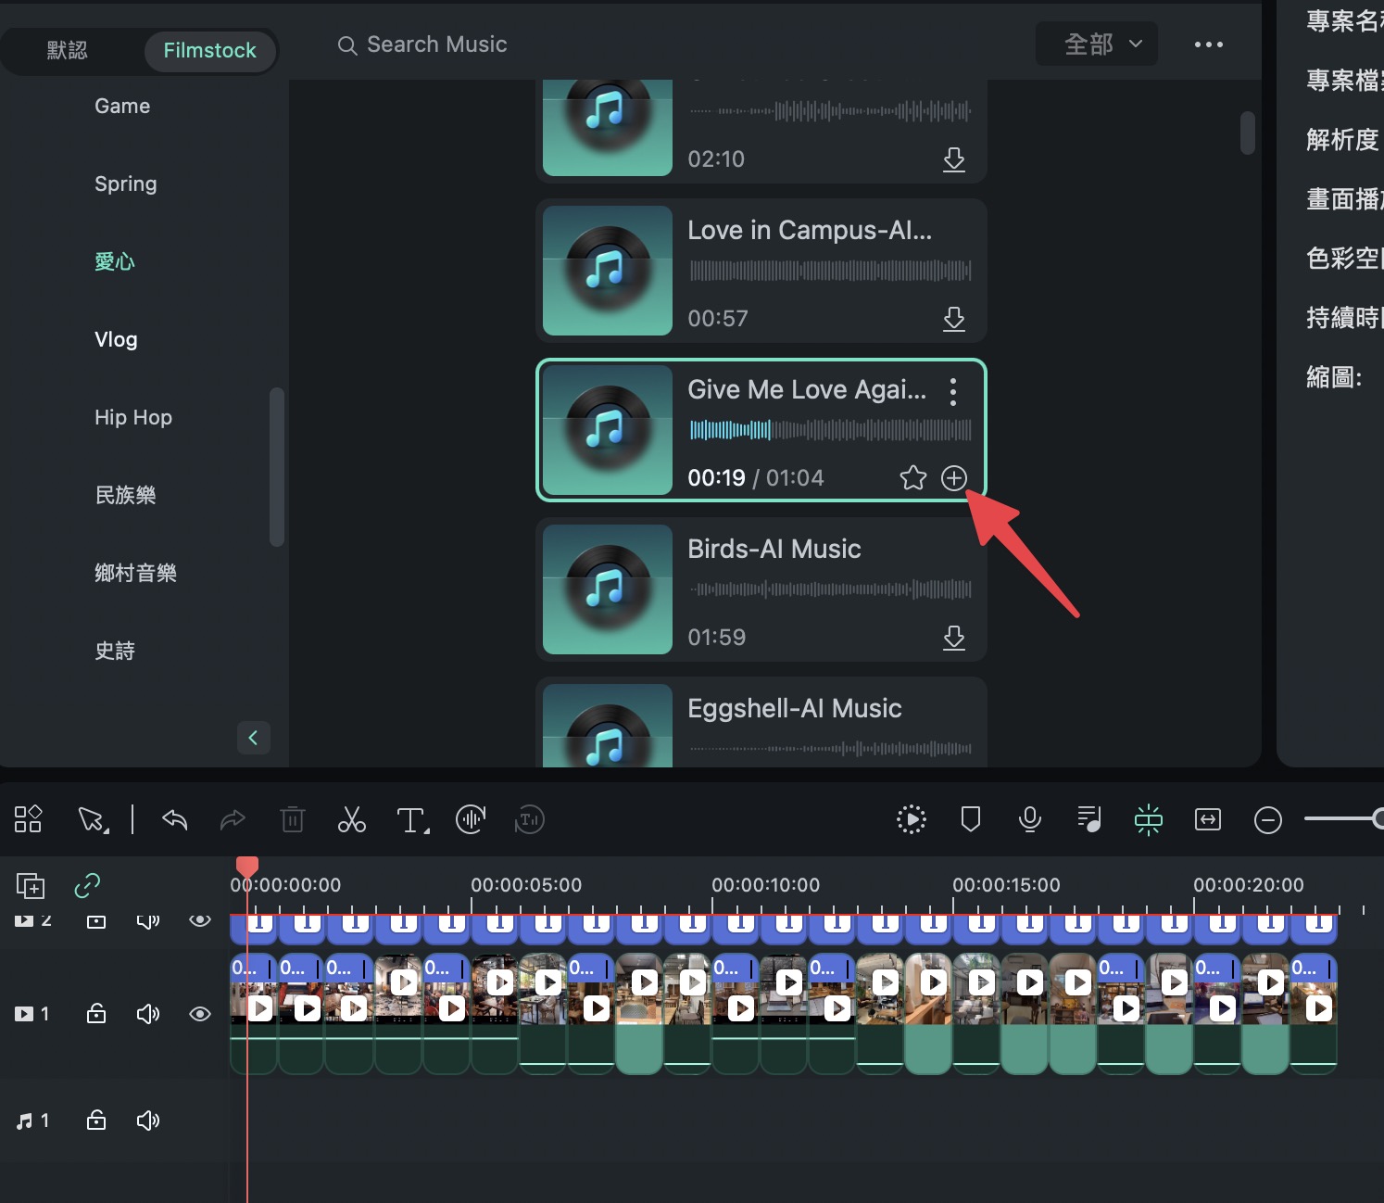Image resolution: width=1384 pixels, height=1203 pixels.
Task: Mute audio track 1 speaker
Action: (x=148, y=1121)
